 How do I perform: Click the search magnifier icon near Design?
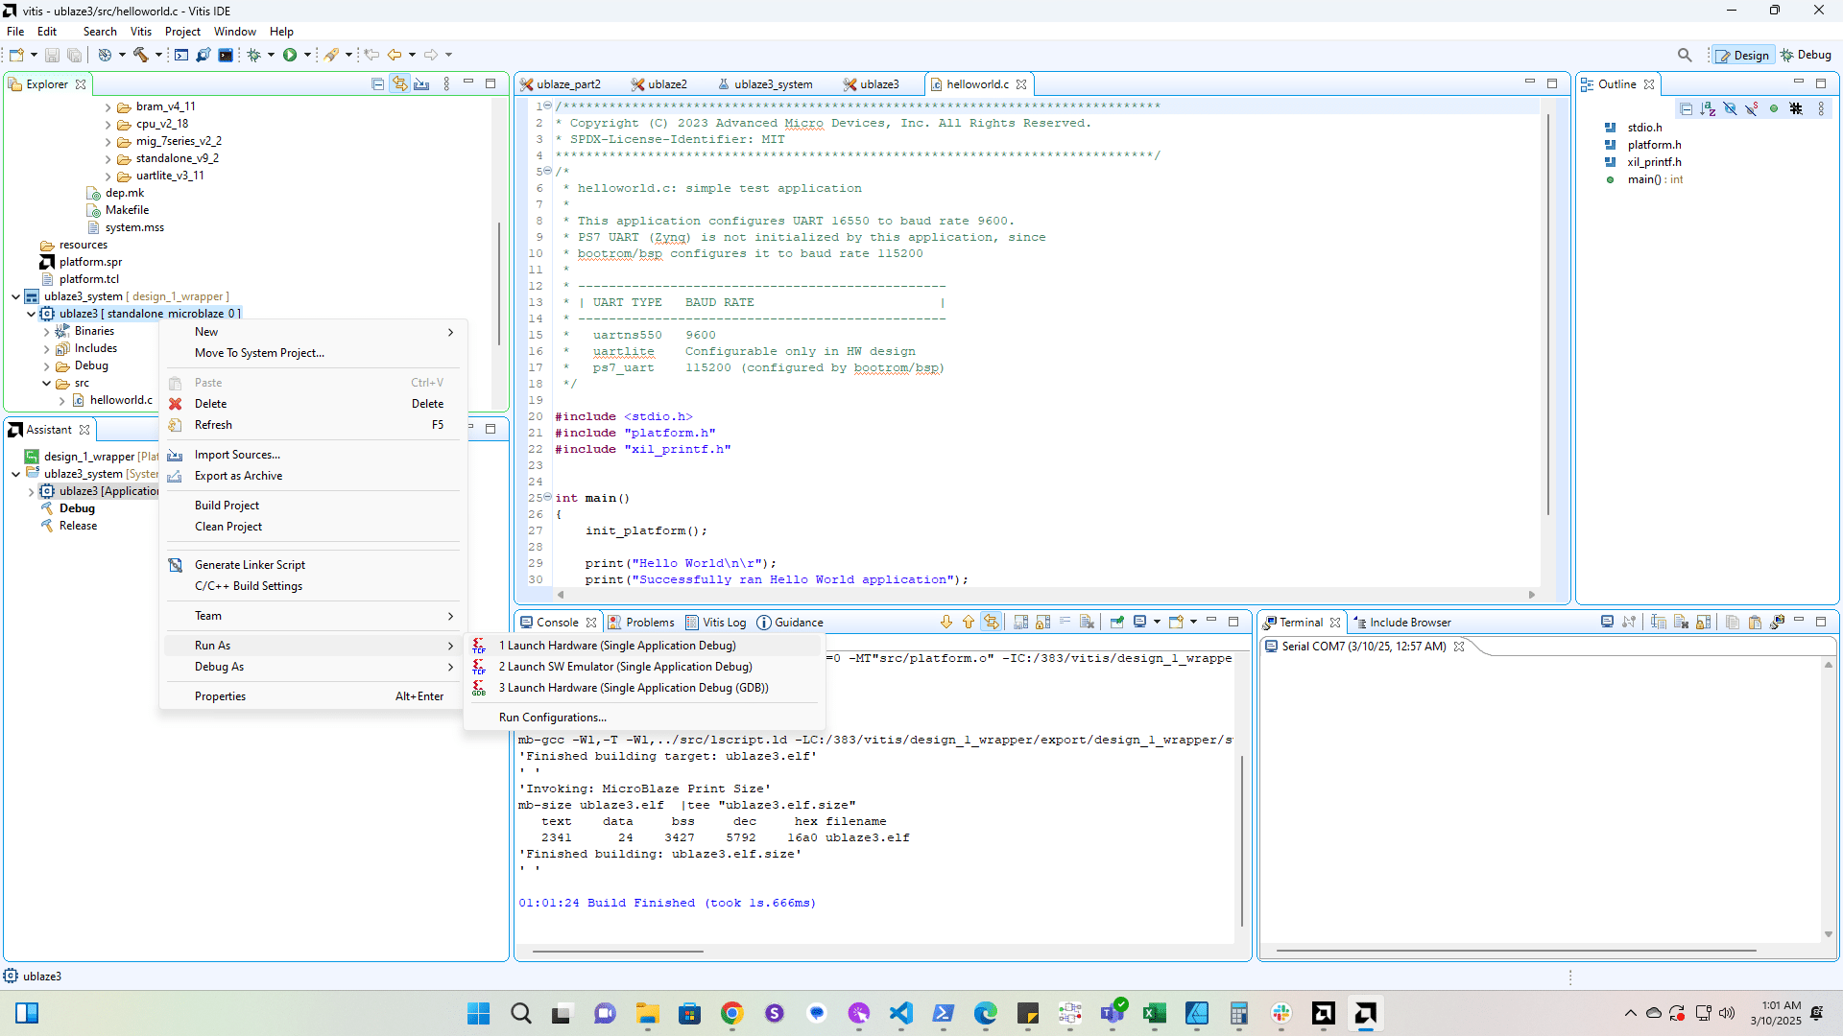tap(1685, 55)
